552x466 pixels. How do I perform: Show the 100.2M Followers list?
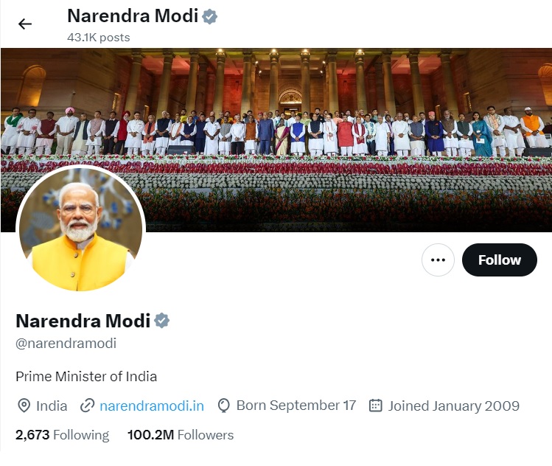[181, 435]
